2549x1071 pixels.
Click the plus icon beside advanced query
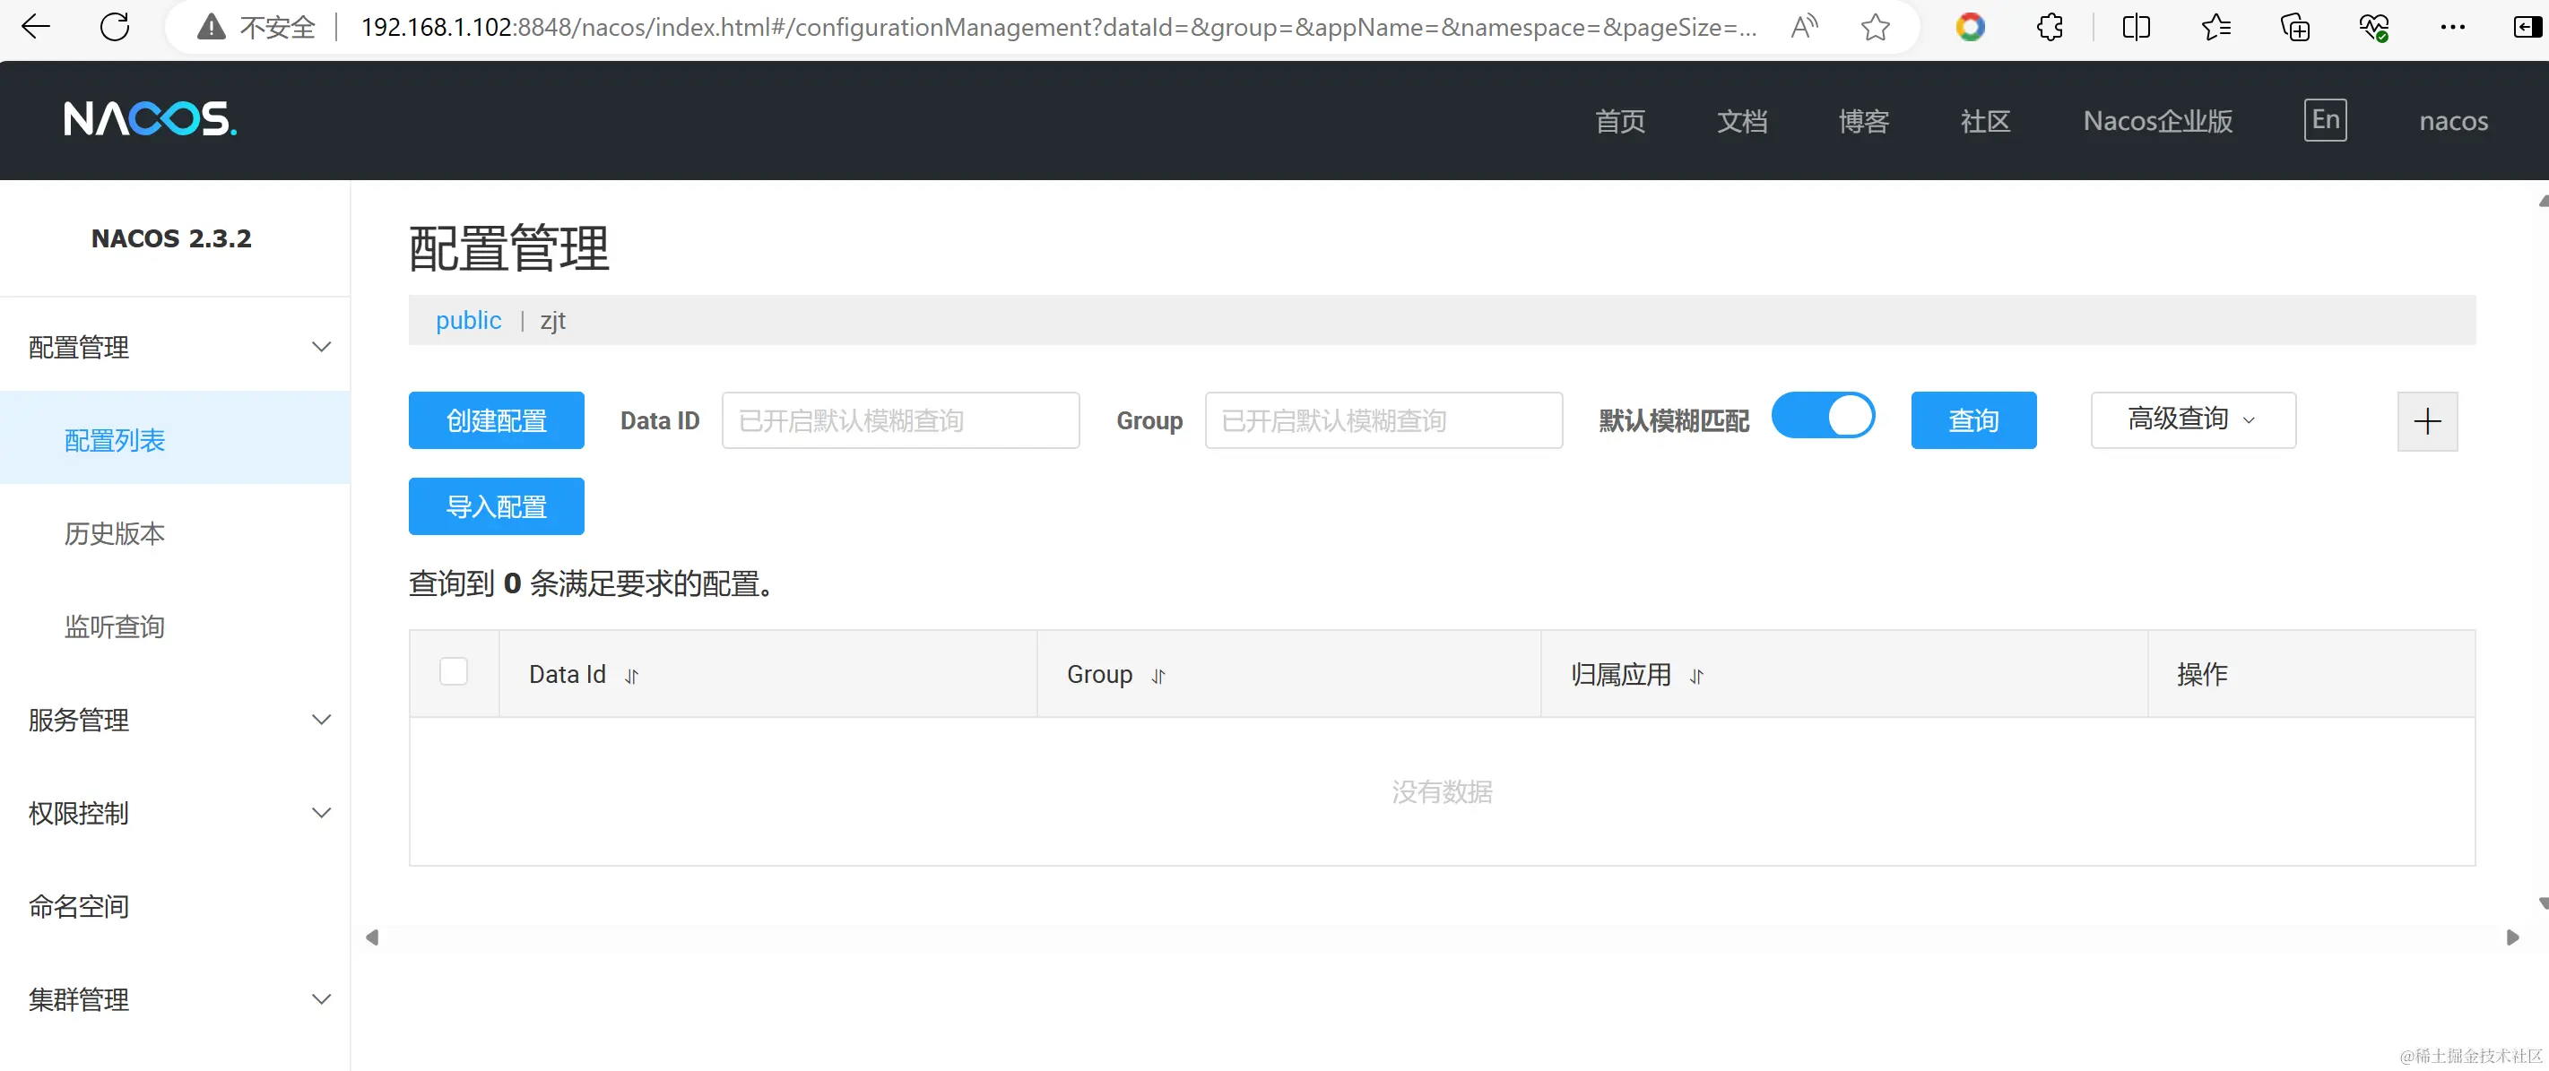tap(2426, 421)
